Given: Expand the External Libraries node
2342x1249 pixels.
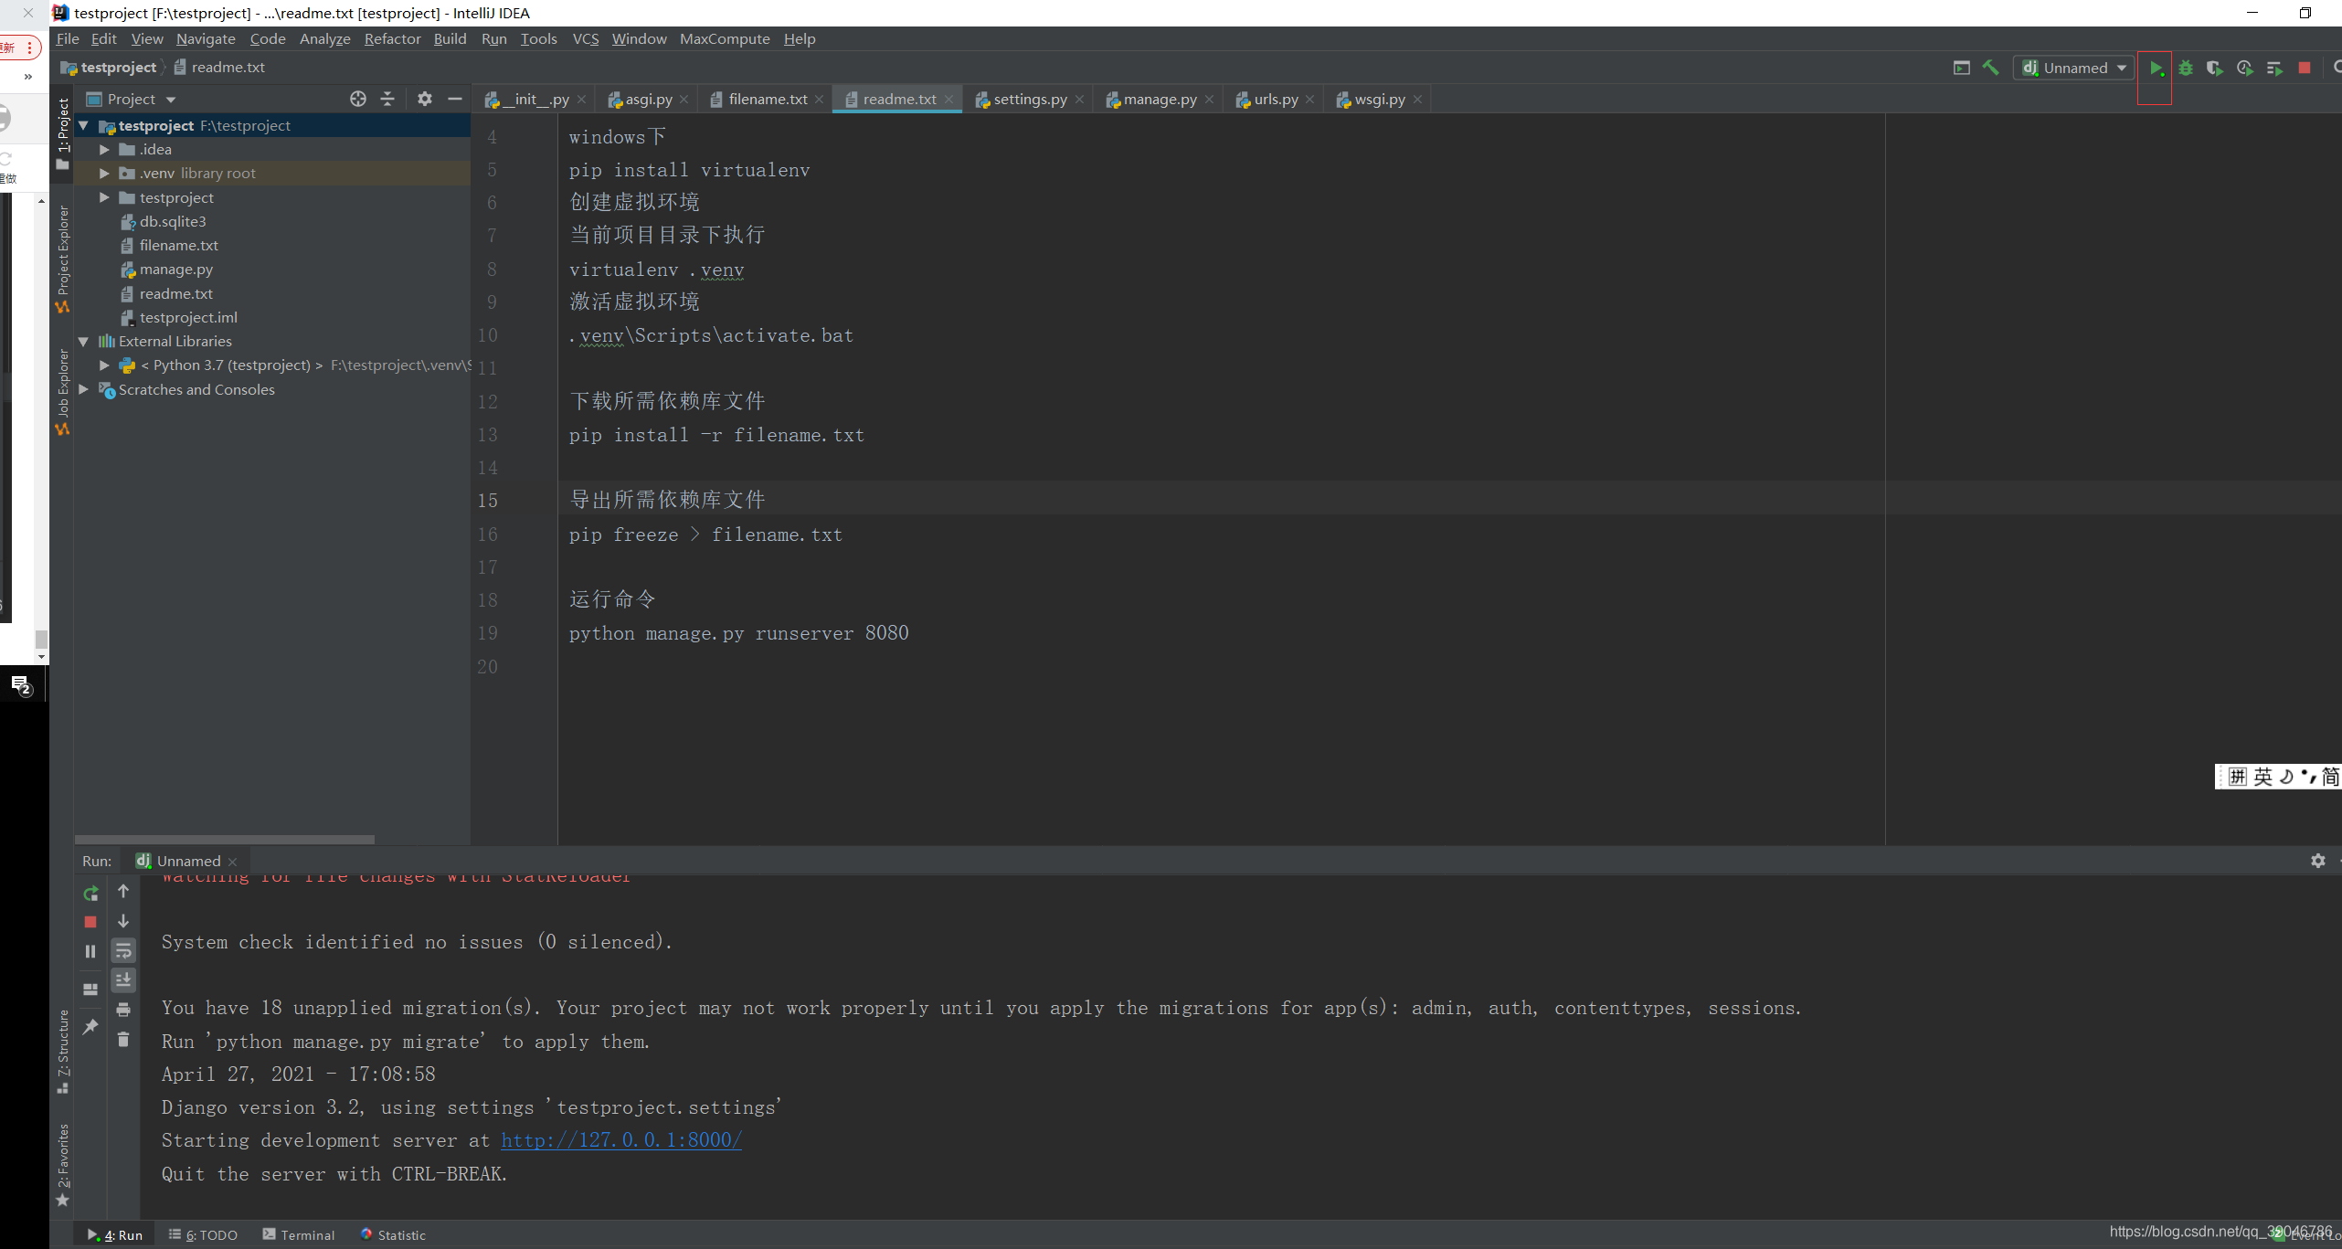Looking at the screenshot, I should click(x=84, y=341).
